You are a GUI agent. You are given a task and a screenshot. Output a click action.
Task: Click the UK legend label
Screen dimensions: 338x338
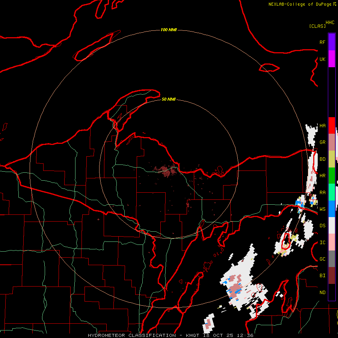coord(322,59)
